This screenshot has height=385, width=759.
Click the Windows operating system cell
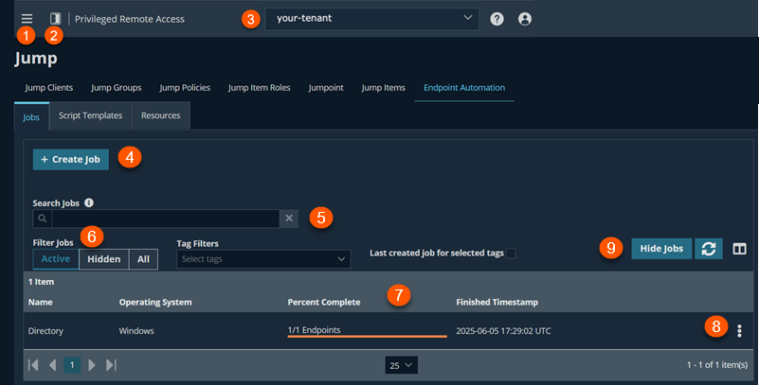136,331
